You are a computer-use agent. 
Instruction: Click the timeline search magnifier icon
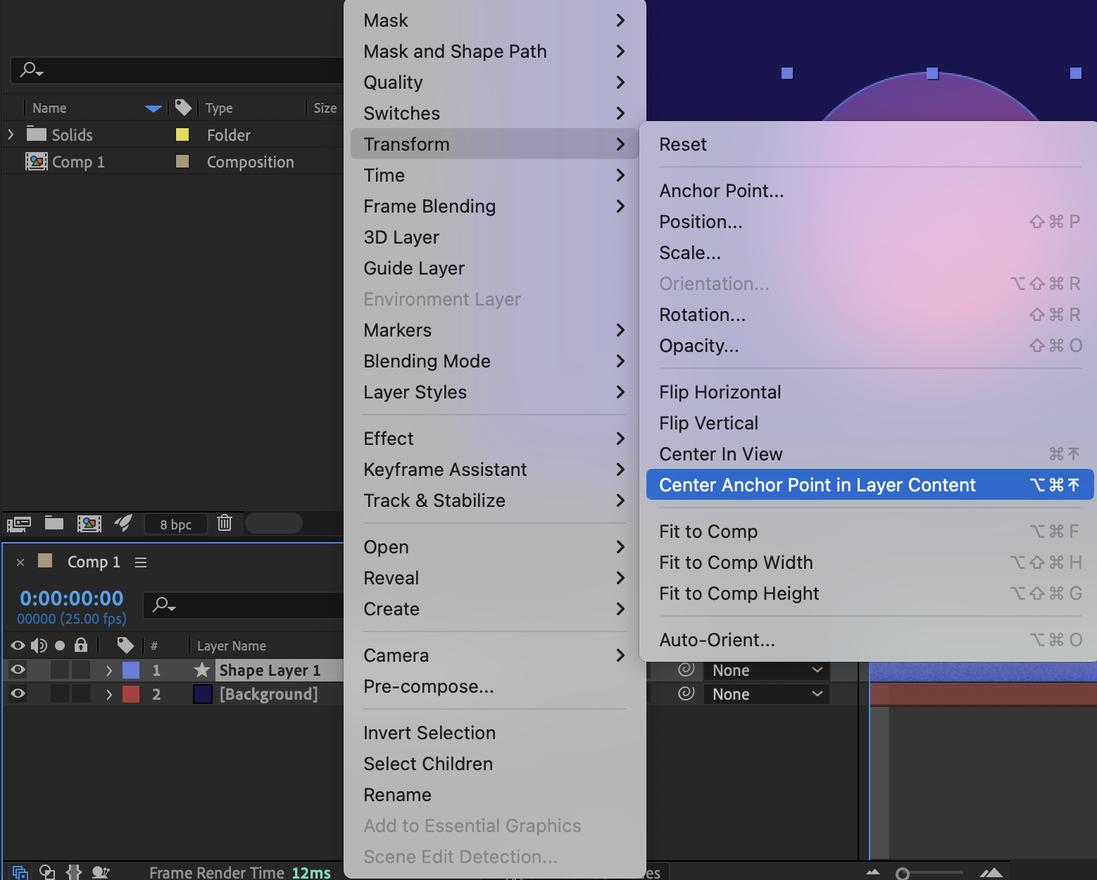(x=164, y=605)
